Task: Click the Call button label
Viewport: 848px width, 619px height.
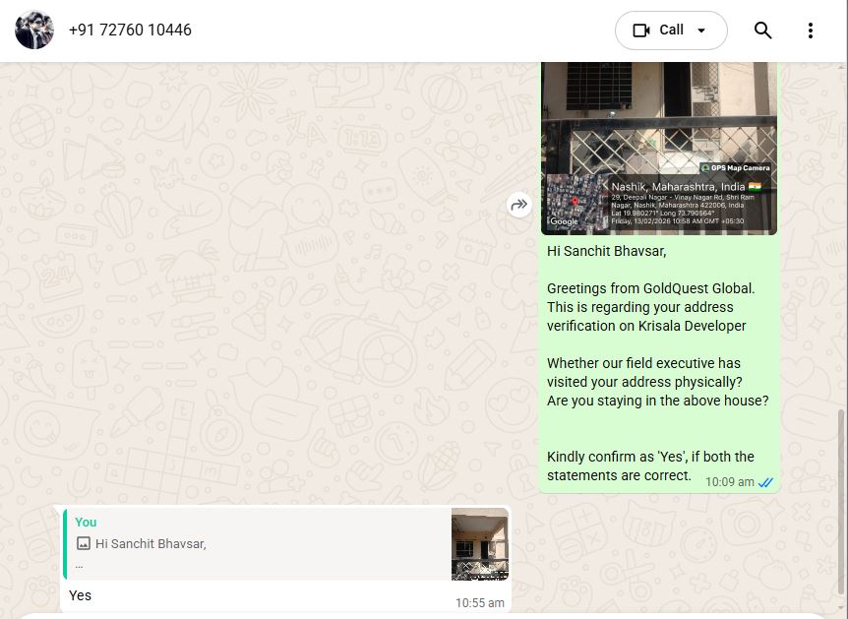Action: point(672,31)
